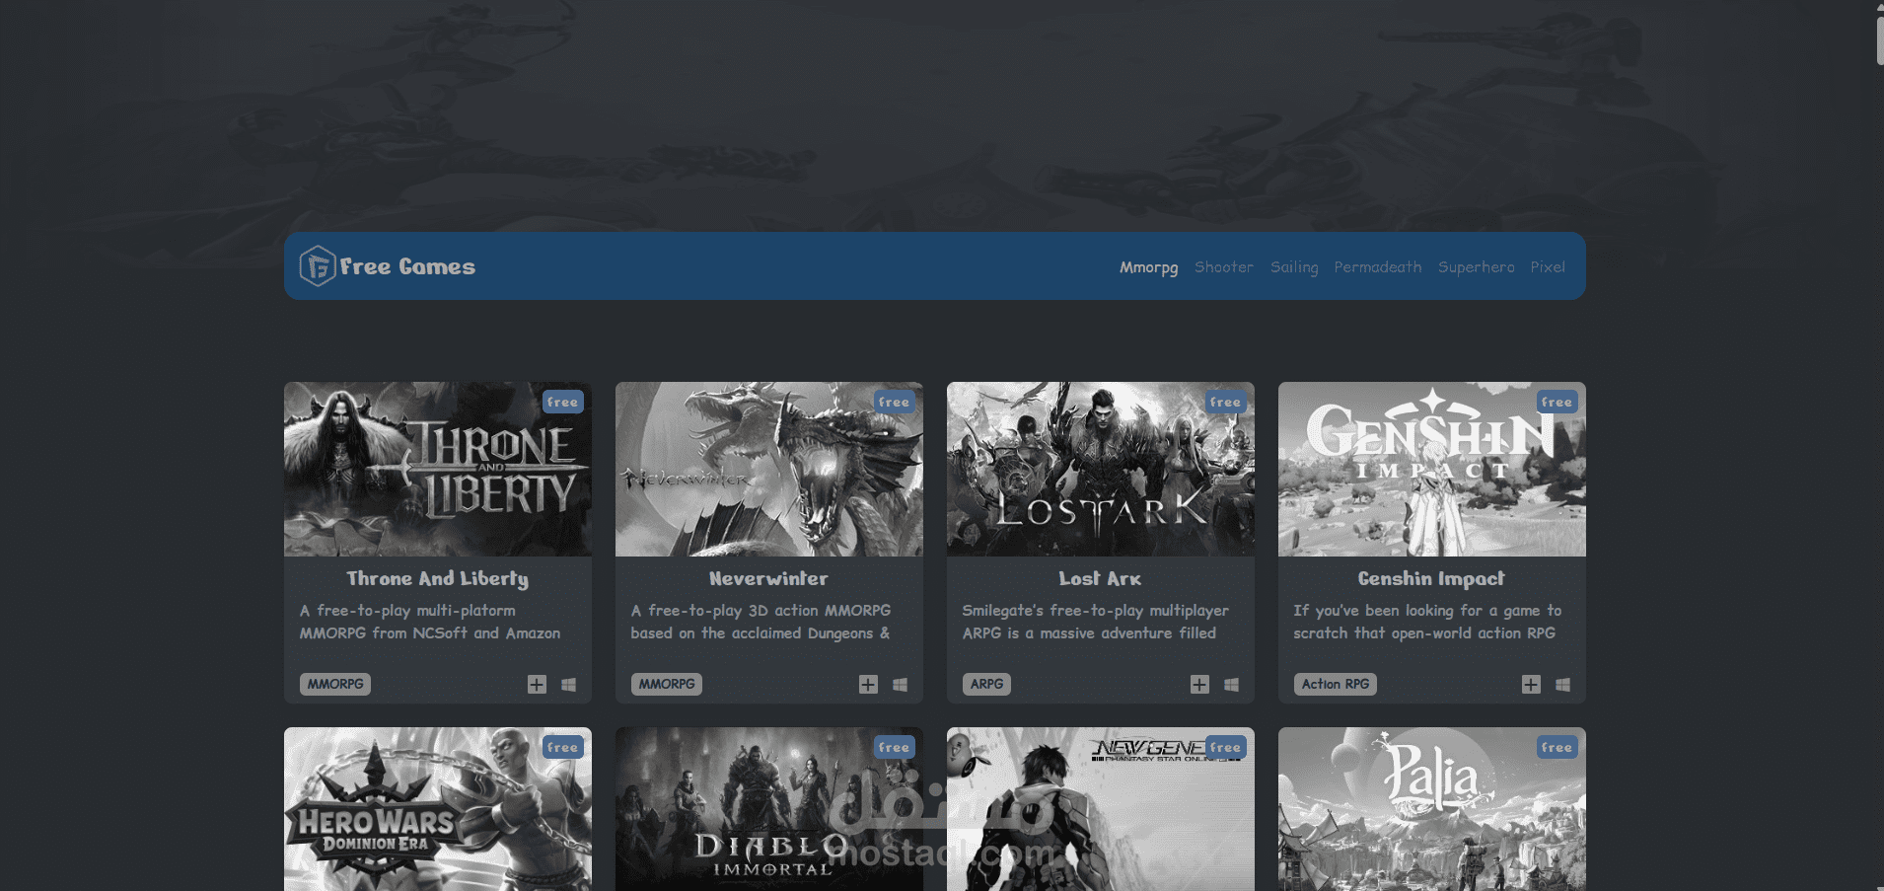Click the Windows icon on Genshin Impact card
The height and width of the screenshot is (891, 1884).
point(1563,685)
